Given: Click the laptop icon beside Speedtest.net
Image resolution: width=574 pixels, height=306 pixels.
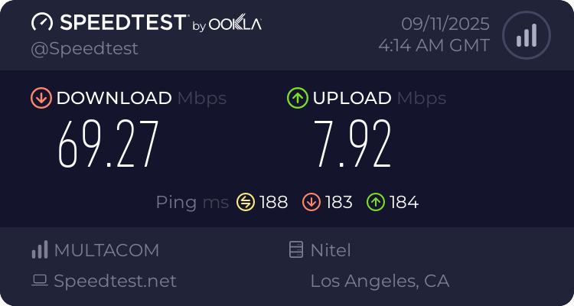Looking at the screenshot, I should click(39, 281).
